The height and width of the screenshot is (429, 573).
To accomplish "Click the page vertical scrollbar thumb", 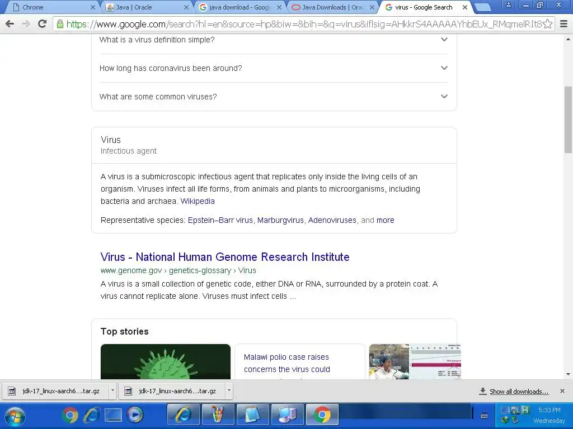I will tap(569, 120).
